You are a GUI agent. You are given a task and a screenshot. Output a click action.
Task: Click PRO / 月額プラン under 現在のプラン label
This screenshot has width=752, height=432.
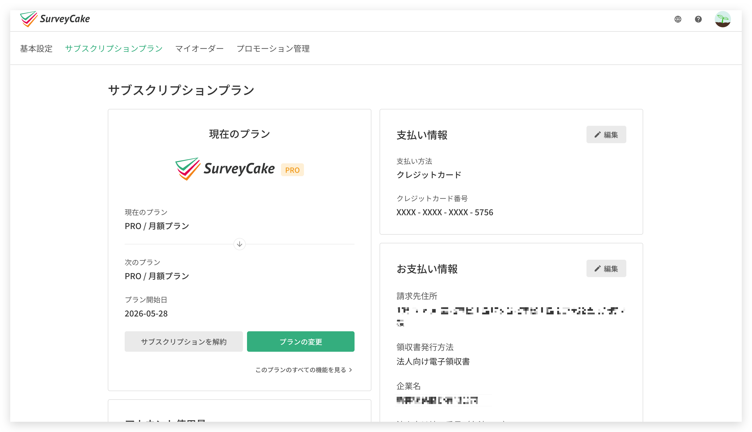pos(157,226)
